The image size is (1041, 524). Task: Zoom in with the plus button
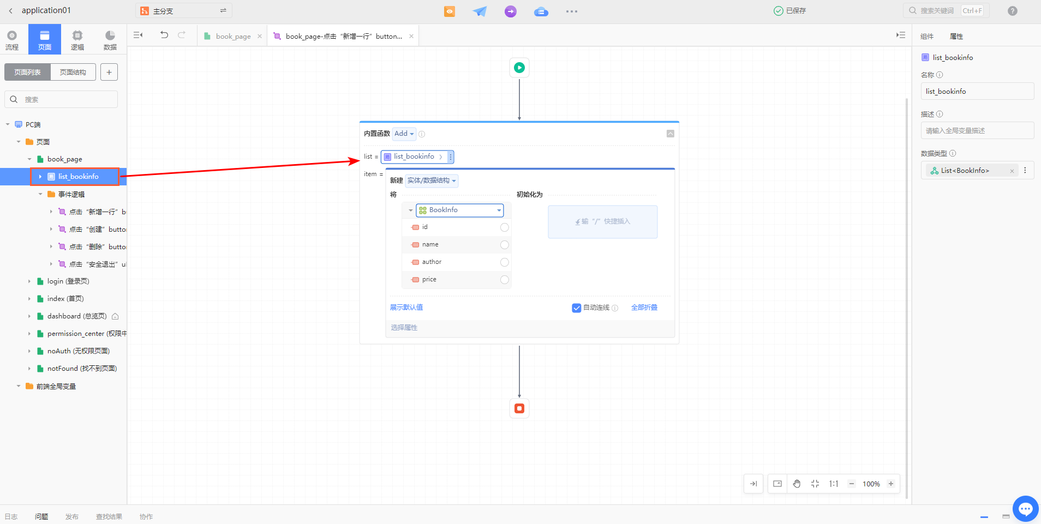891,484
